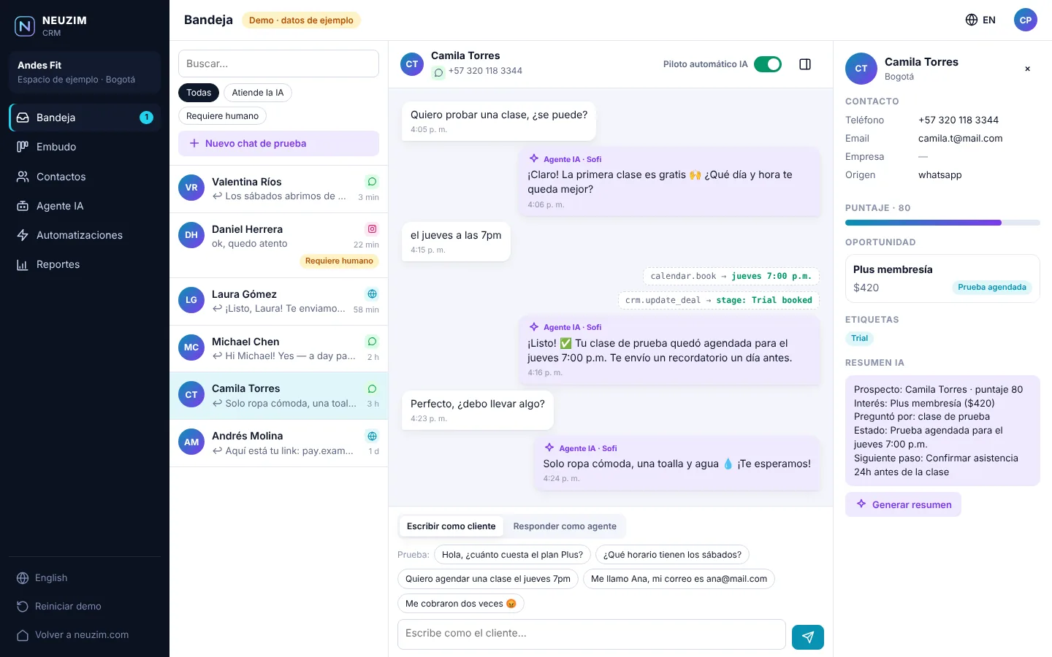Filter chats by Requiere humano chip
The width and height of the screenshot is (1052, 657).
click(x=223, y=116)
